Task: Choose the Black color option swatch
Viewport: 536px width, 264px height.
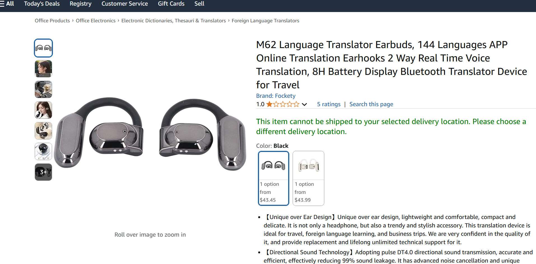Action: click(274, 178)
